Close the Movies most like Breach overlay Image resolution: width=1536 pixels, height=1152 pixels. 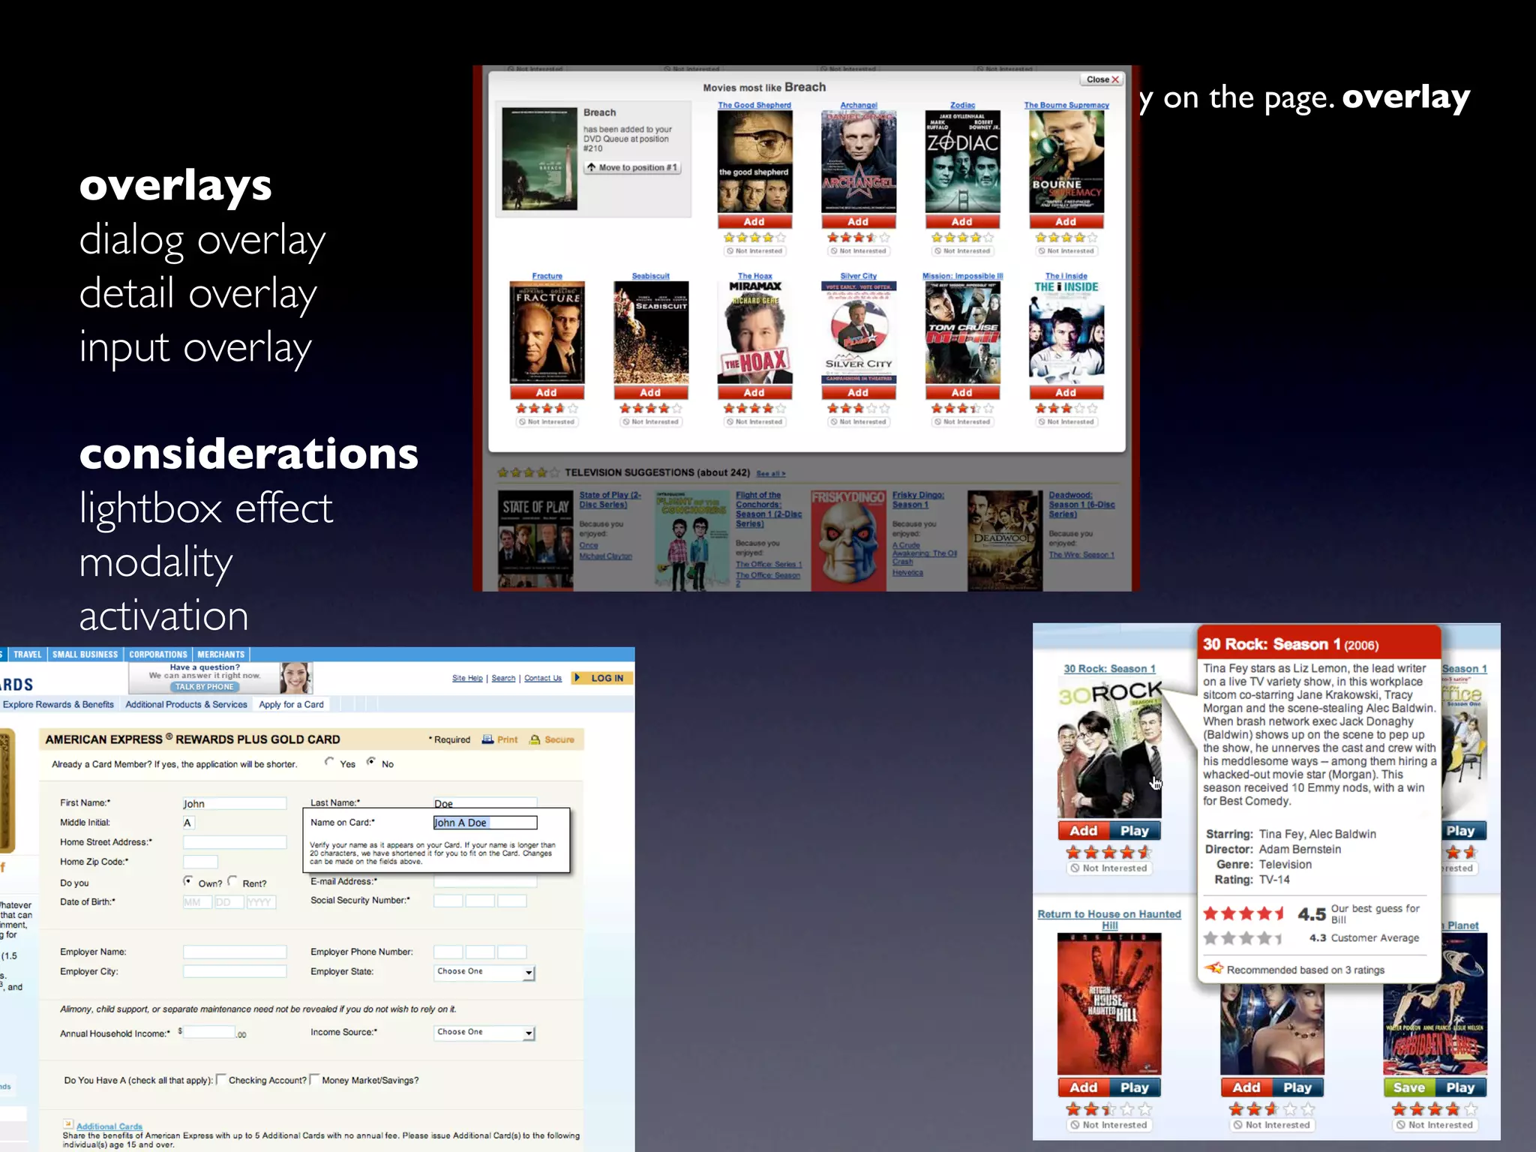point(1102,79)
